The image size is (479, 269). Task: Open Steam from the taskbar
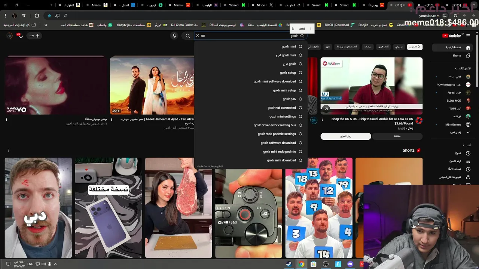tap(289, 264)
